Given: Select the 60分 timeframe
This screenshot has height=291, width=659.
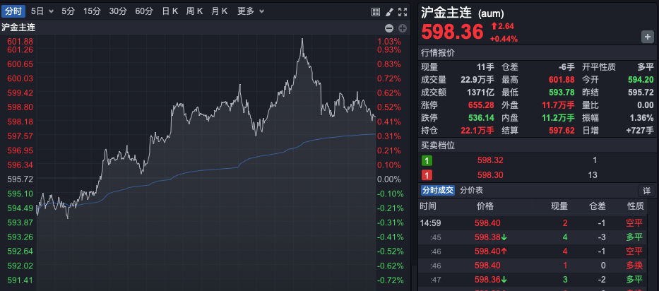Looking at the screenshot, I should click(x=143, y=11).
